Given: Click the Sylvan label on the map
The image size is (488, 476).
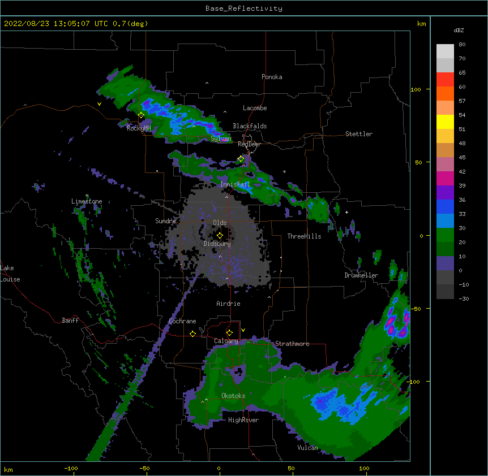Looking at the screenshot, I should [x=221, y=139].
